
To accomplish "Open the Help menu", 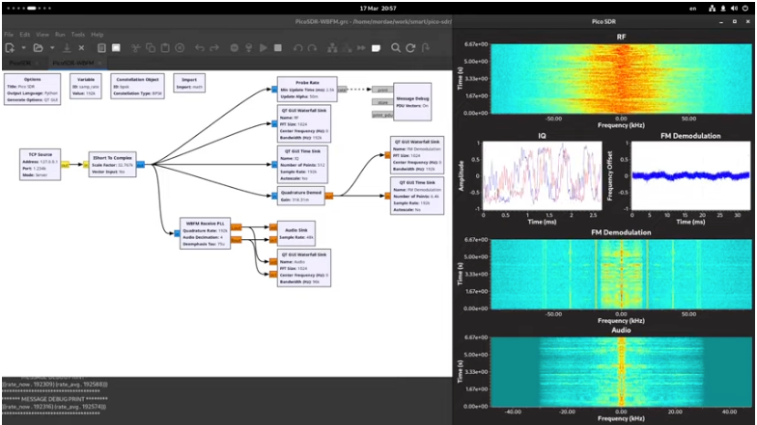I will [97, 35].
